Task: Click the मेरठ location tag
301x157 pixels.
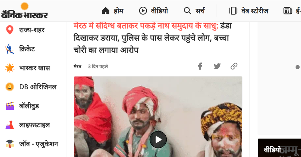Action: pos(78,67)
